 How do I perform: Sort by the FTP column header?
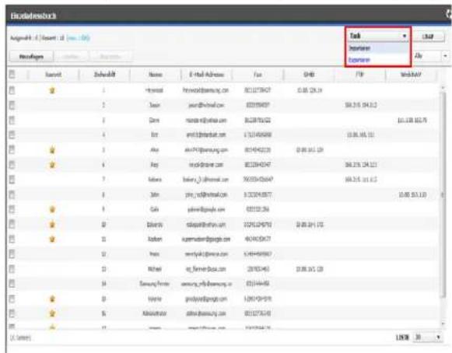coord(359,75)
